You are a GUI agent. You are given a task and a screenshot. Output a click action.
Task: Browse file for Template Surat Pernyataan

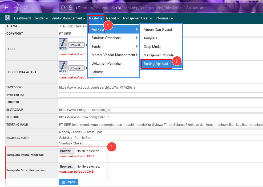tap(67, 166)
